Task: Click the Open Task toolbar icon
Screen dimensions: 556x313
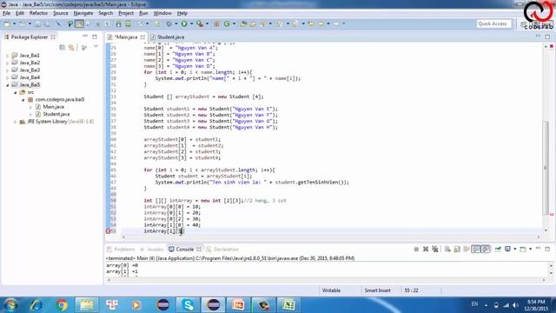Action: click(x=253, y=23)
